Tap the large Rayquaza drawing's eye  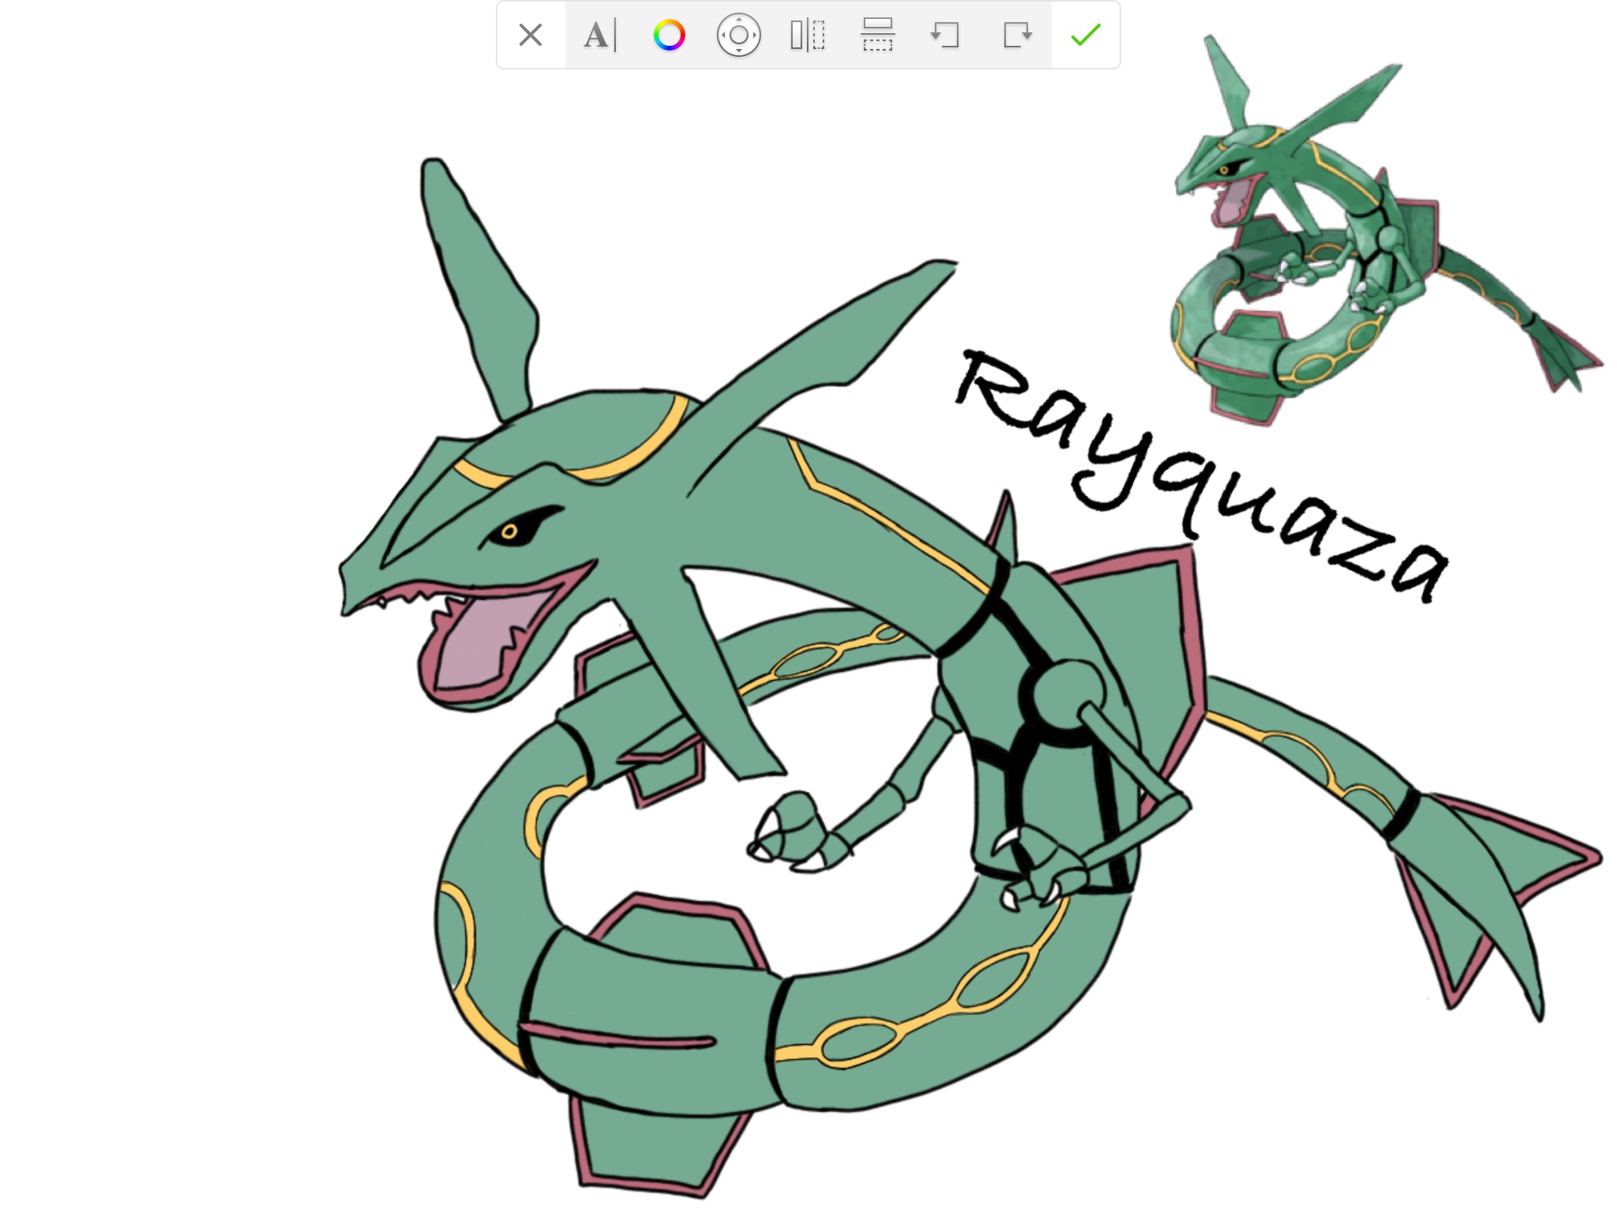(x=512, y=531)
